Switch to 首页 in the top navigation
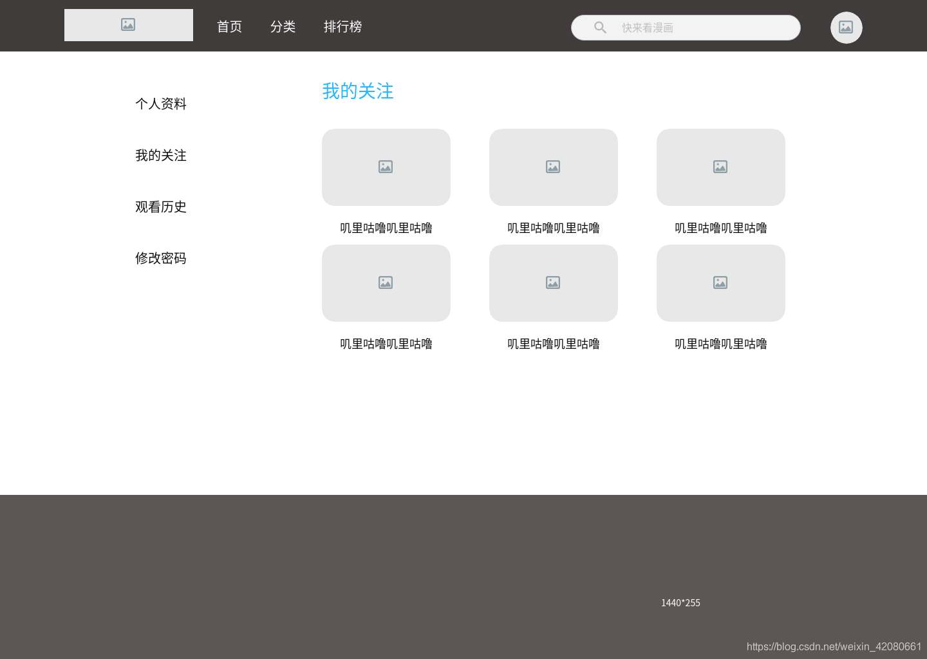Screen dimensions: 927x659 [x=229, y=26]
